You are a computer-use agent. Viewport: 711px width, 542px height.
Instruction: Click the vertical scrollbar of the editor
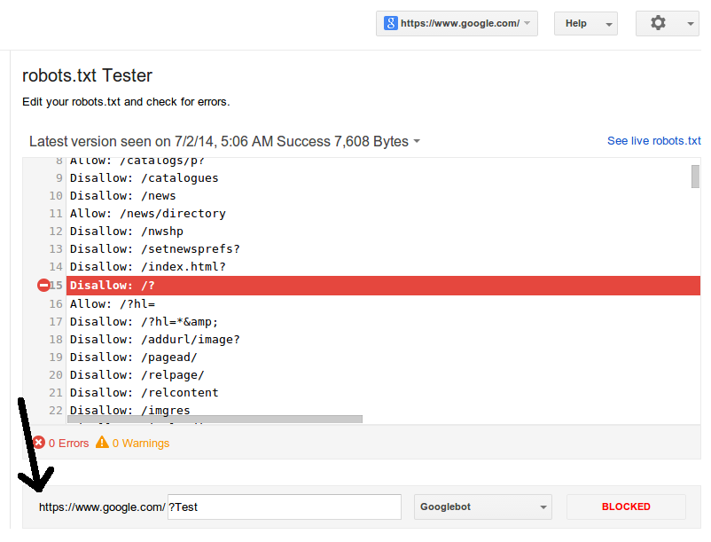(x=695, y=177)
